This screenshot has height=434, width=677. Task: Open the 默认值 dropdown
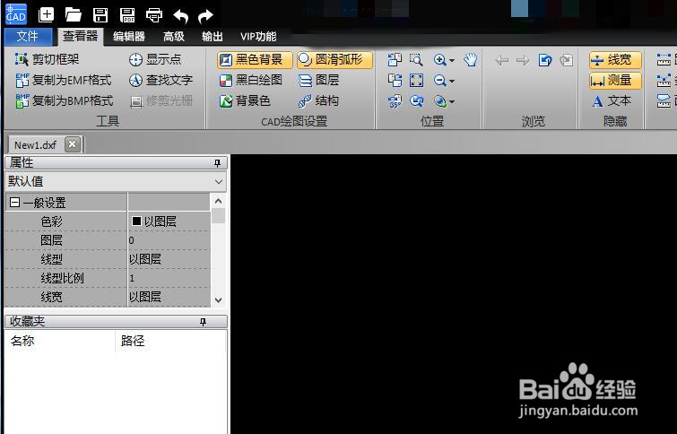117,181
